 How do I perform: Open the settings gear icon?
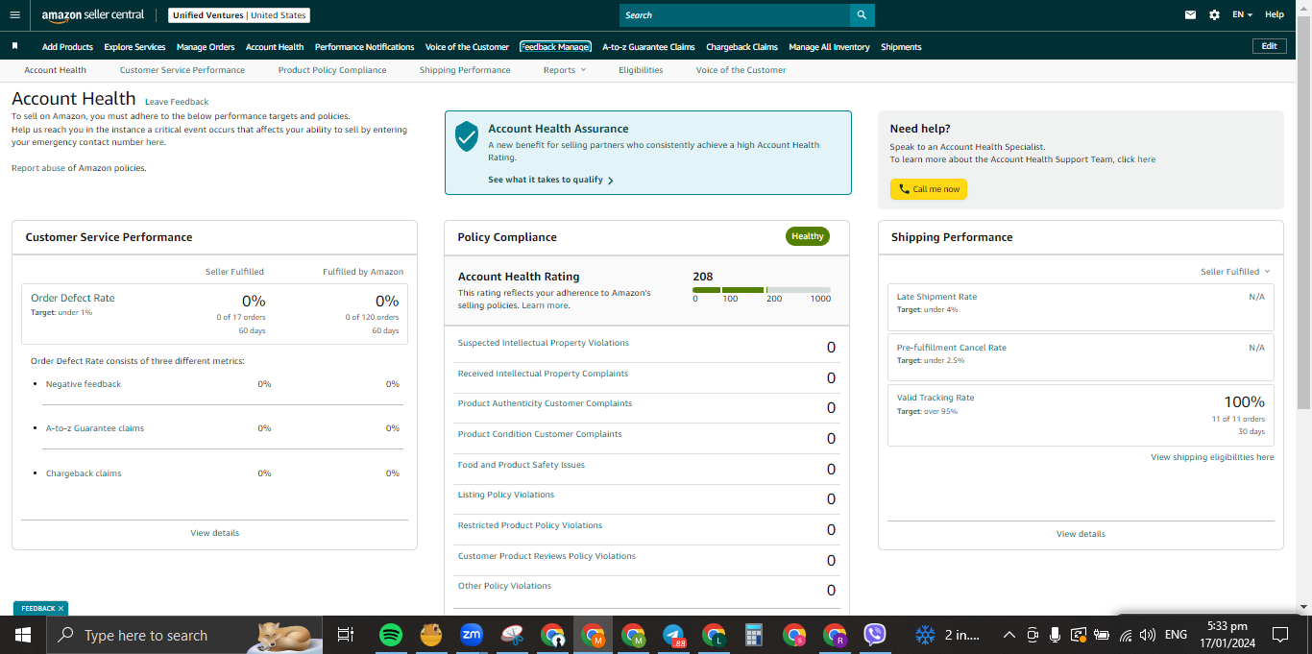(1214, 14)
